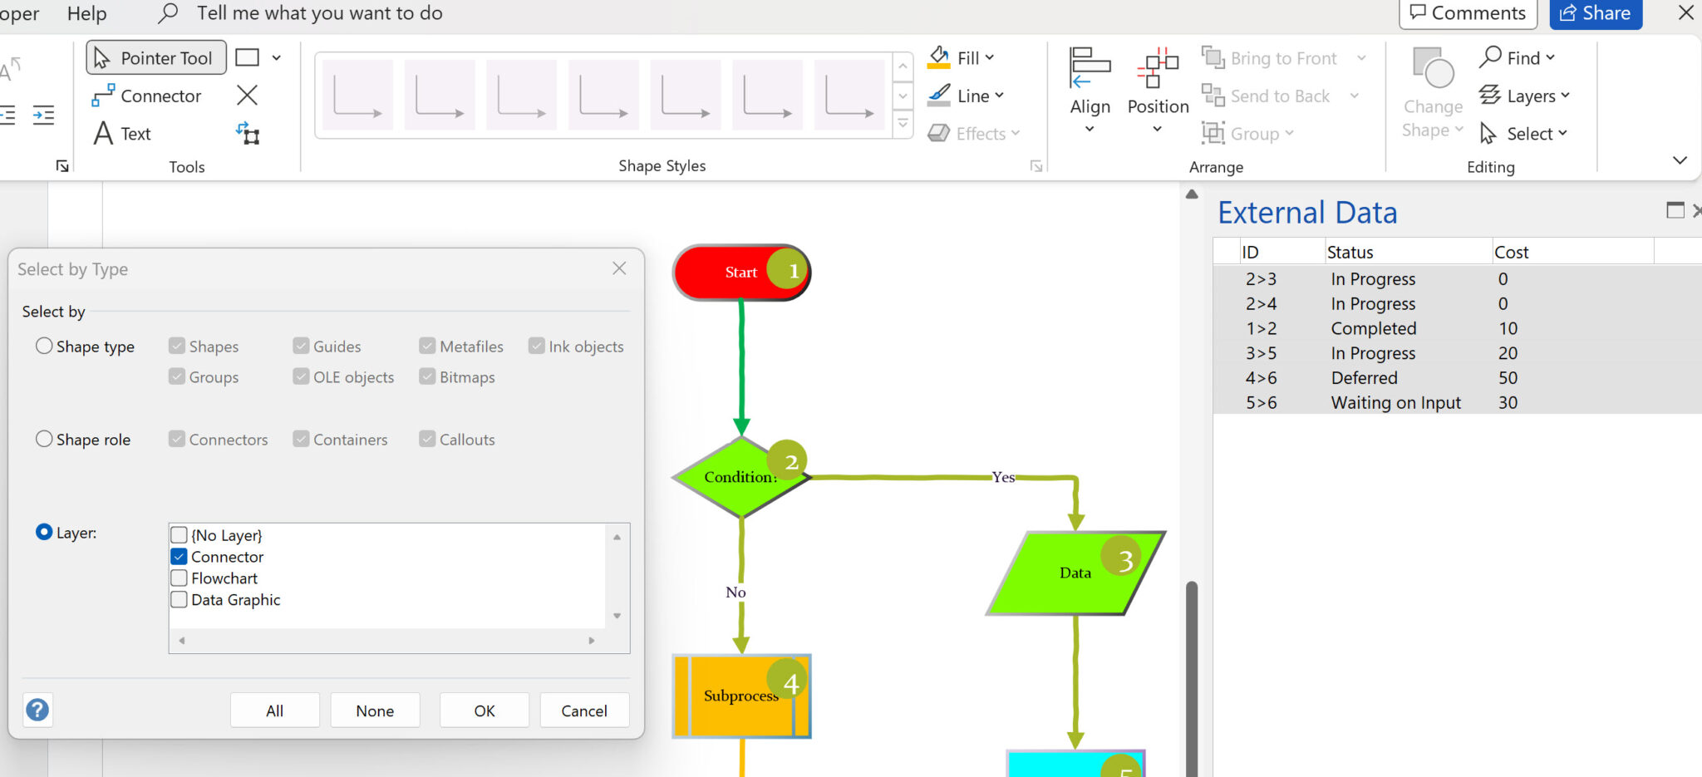Enable the Flowchart layer checkbox

(x=179, y=578)
